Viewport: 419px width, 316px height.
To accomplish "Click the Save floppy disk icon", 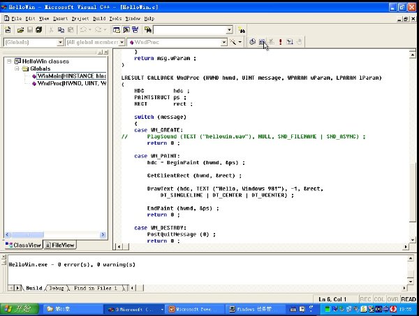I will click(x=29, y=29).
